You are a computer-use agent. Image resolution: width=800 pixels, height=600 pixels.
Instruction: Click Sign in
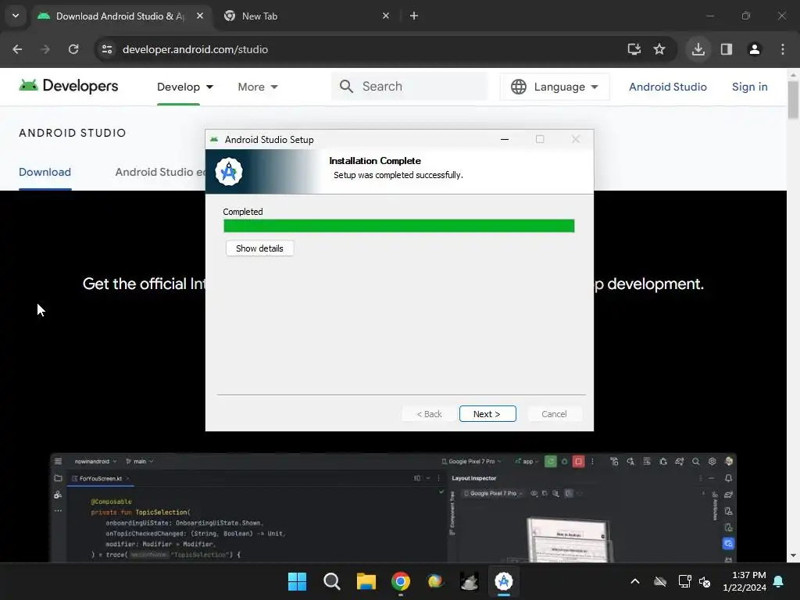[x=749, y=87]
